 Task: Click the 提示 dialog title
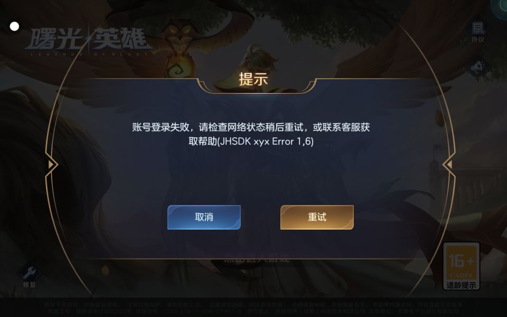coord(253,79)
